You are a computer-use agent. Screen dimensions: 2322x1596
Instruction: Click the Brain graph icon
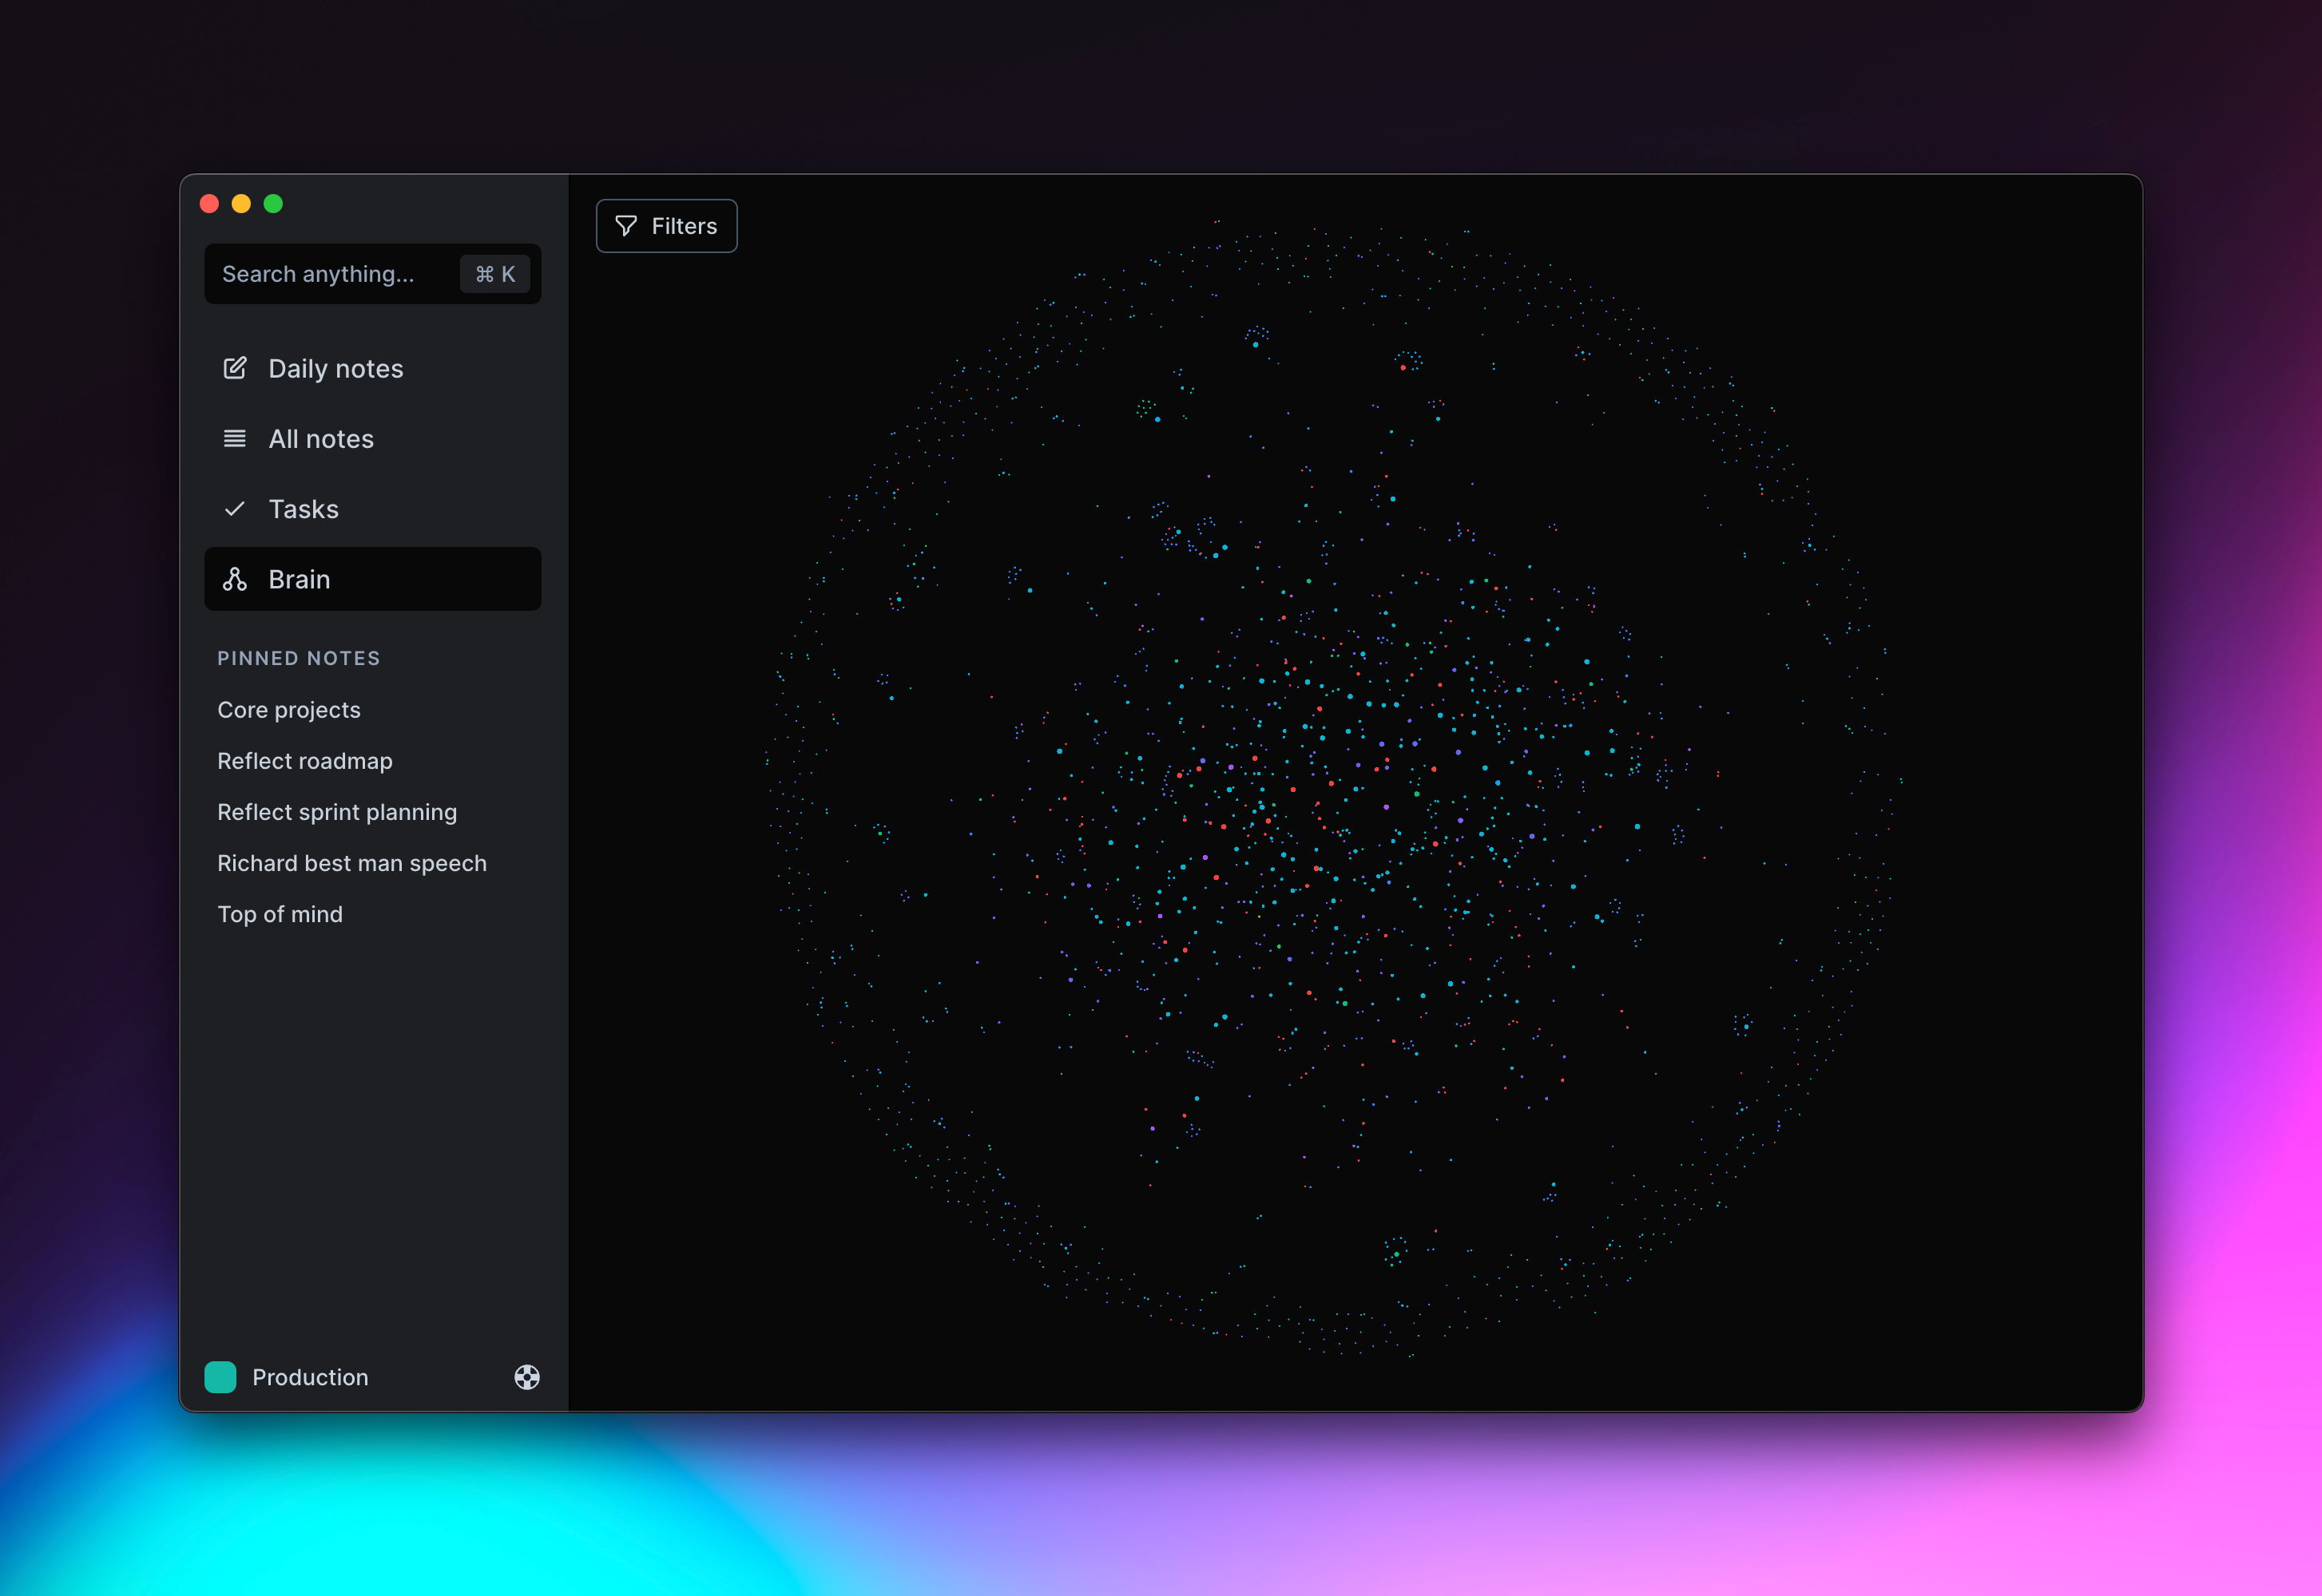tap(235, 579)
